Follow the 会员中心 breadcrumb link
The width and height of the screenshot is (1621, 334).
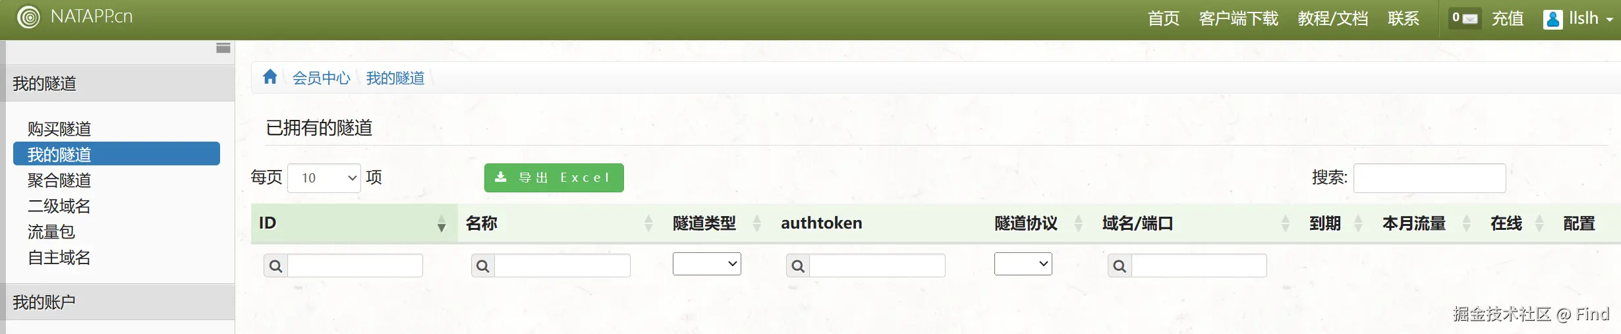point(322,78)
